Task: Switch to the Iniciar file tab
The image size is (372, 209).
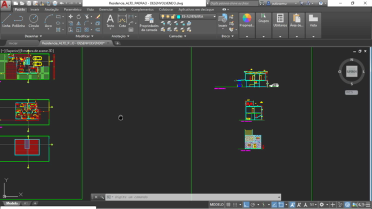Action: [13, 43]
